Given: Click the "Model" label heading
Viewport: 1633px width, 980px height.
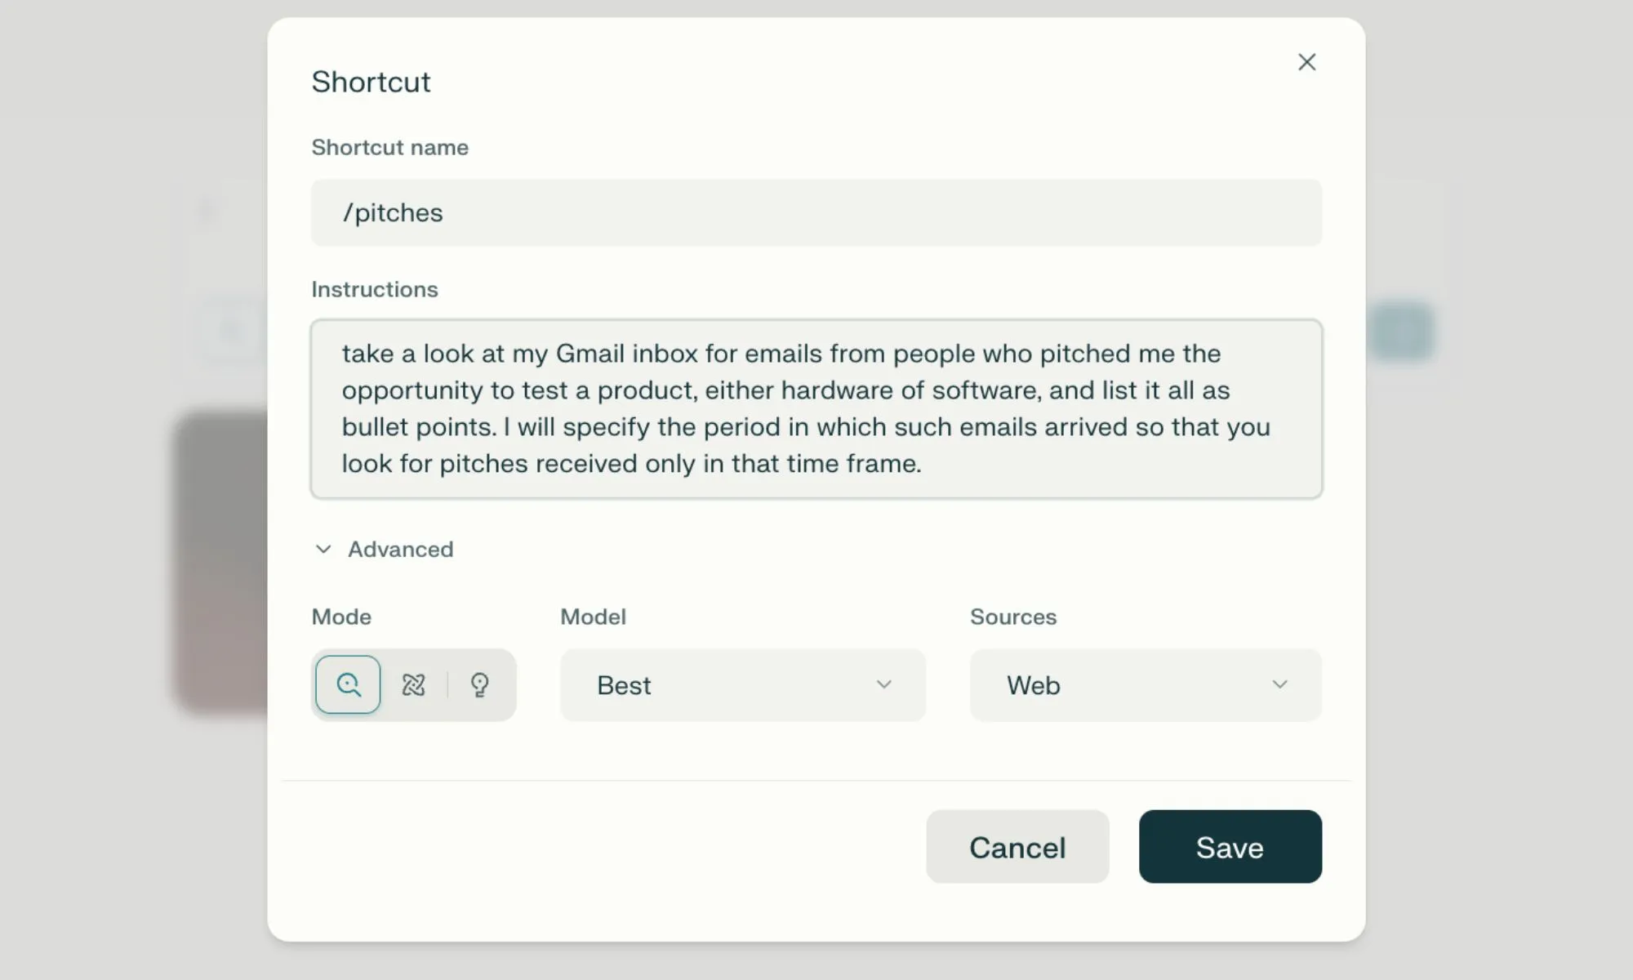Looking at the screenshot, I should tap(593, 617).
